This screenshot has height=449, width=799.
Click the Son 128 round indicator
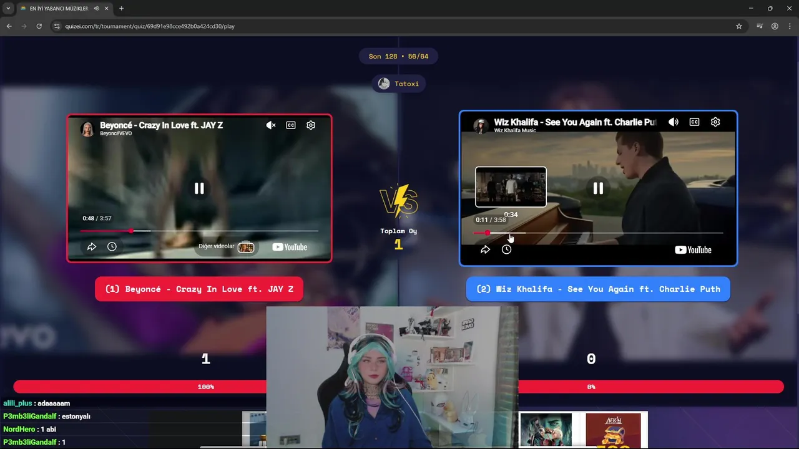pos(399,56)
